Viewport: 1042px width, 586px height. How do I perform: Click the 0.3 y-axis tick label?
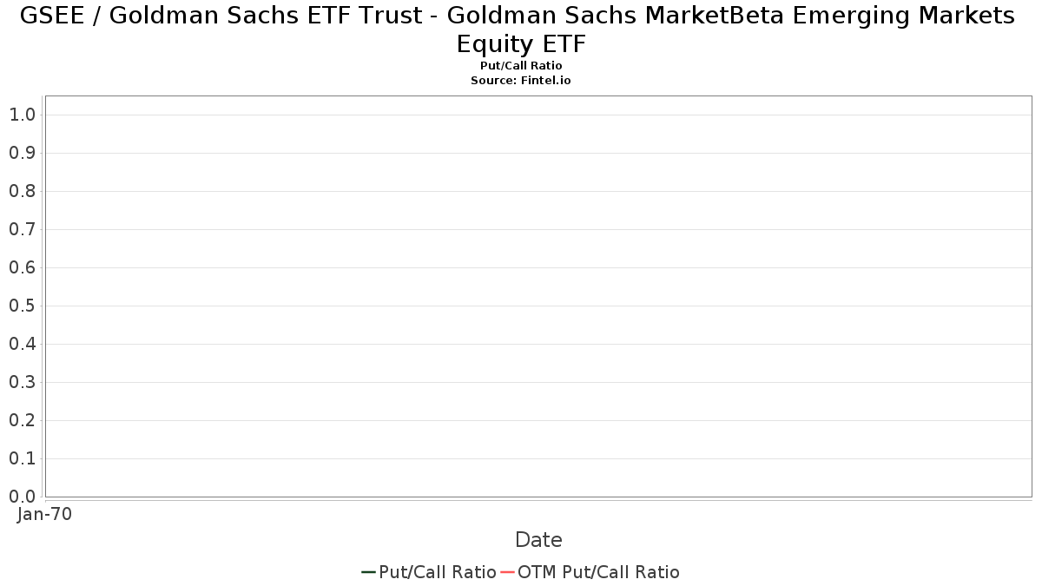click(22, 382)
